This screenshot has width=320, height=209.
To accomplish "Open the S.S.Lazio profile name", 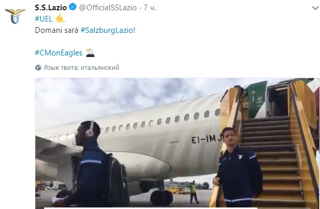I will click(51, 8).
